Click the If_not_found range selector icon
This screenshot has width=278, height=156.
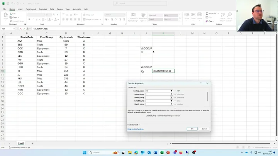171,101
